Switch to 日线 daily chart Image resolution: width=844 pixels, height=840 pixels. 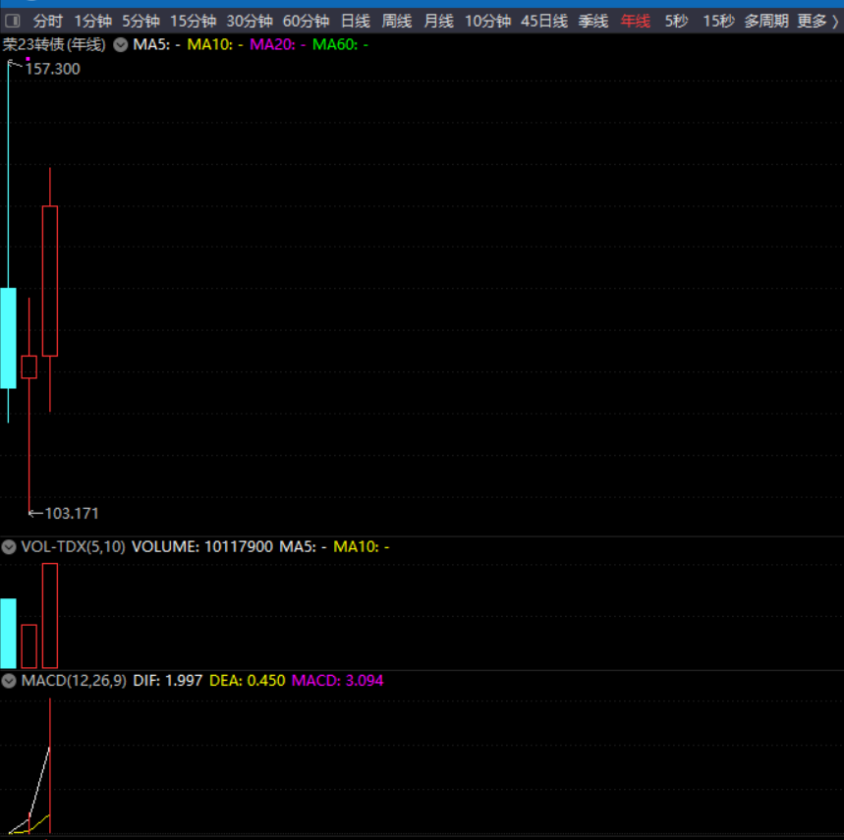pos(356,22)
